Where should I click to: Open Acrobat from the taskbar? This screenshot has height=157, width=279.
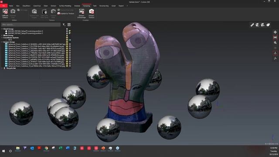tap(39, 148)
